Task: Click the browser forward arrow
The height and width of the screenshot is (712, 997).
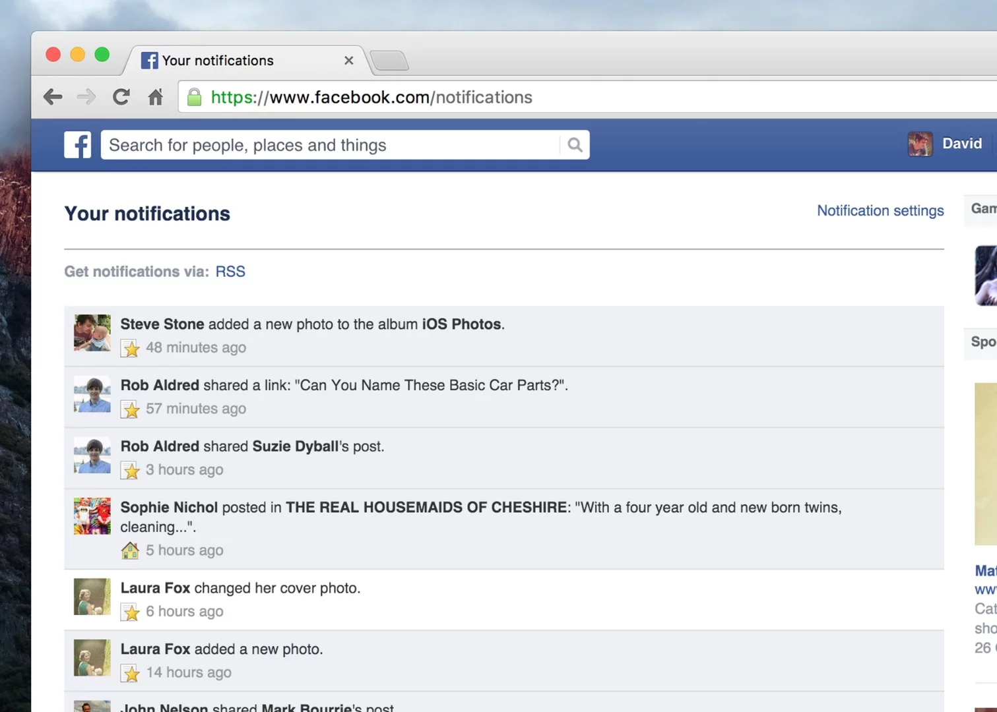Action: click(86, 96)
